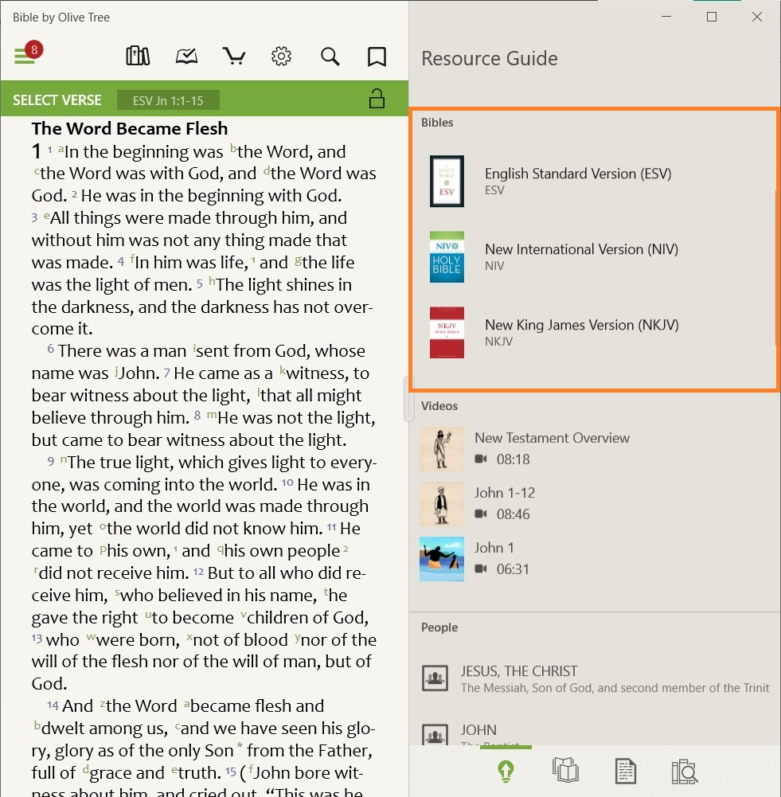
Task: Click the 08:46 video duration
Action: tap(513, 514)
